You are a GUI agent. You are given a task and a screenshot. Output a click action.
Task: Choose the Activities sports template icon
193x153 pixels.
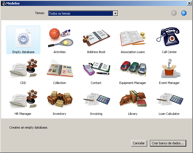point(60,38)
